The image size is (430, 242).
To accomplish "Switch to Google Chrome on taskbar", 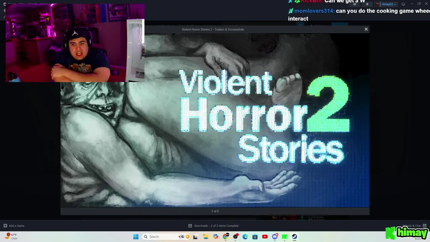I will (225, 237).
